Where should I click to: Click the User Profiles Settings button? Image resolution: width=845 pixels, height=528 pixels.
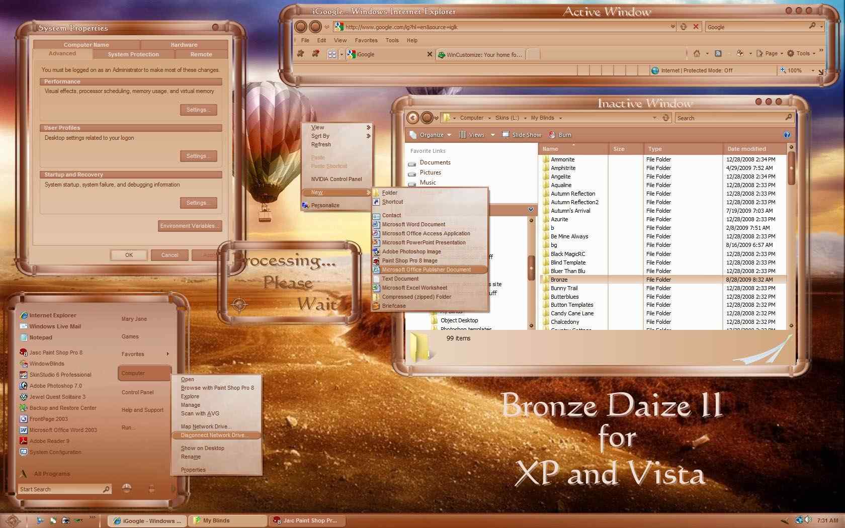click(198, 156)
